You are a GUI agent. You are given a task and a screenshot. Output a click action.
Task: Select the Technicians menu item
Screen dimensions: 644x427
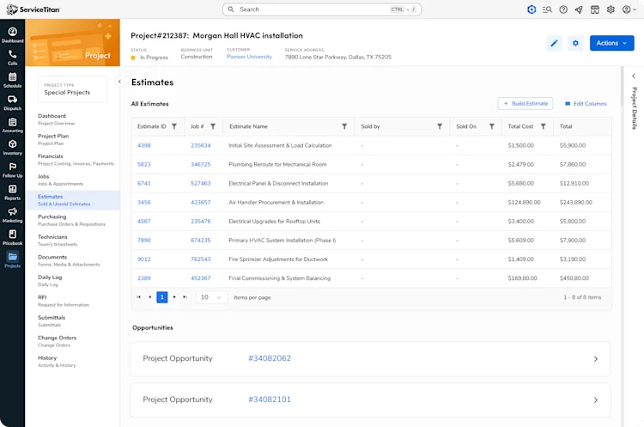pos(73,240)
